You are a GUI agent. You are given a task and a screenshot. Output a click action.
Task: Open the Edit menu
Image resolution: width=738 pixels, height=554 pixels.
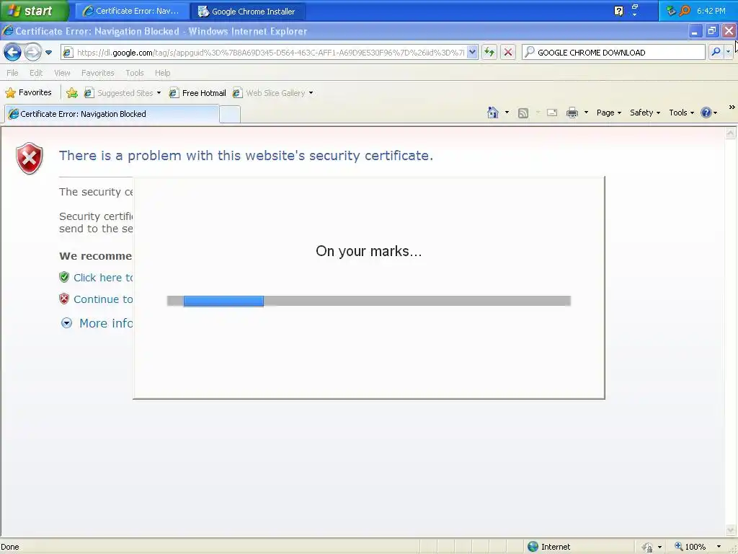point(36,73)
